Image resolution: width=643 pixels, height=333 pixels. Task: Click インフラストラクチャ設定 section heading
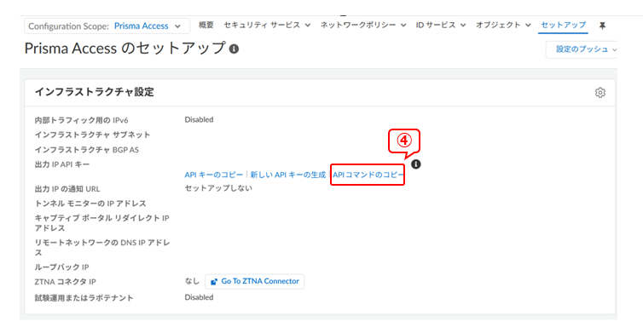tap(95, 92)
